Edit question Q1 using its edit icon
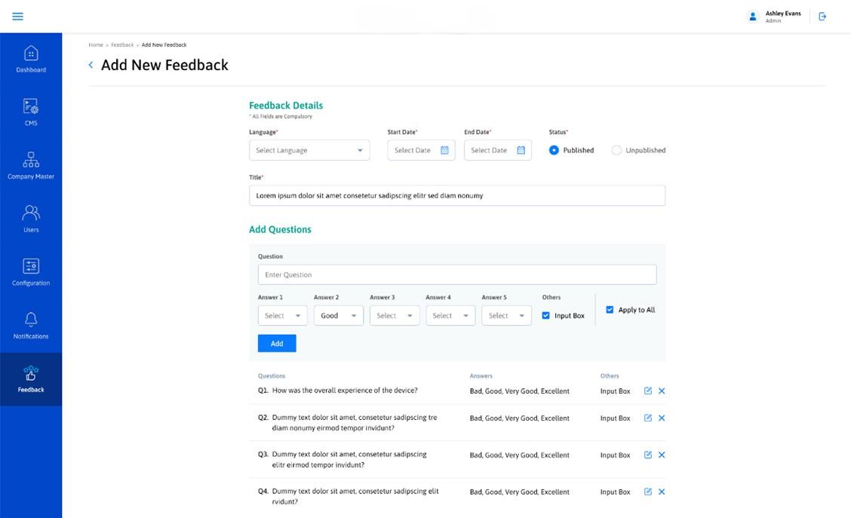Screen dimensions: 851x518 click(648, 391)
